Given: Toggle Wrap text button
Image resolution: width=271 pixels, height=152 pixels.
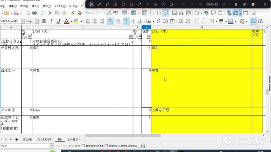Looking at the screenshot, I should [x=111, y=21].
